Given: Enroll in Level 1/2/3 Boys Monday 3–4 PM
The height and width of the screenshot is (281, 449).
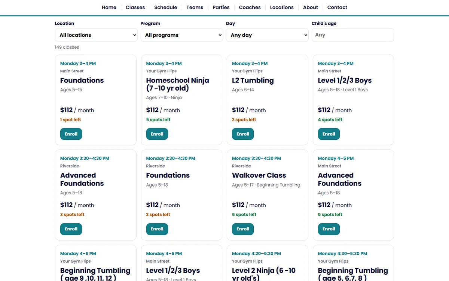Looking at the screenshot, I should coord(329,134).
